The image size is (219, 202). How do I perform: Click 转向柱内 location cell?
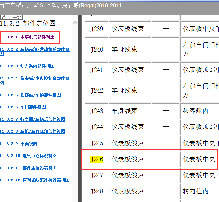(x=196, y=191)
